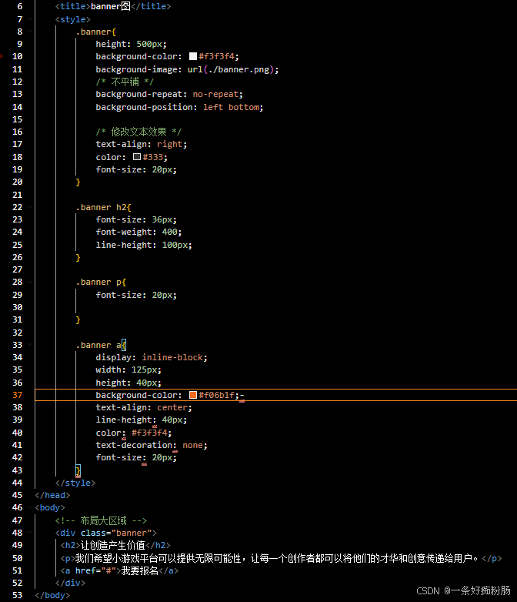Click the class="banner" attribute
The image size is (517, 602).
click(x=116, y=533)
